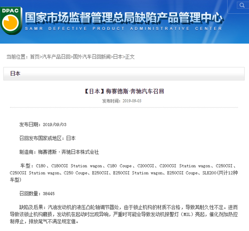The height and width of the screenshot is (231, 249).
Task: Click the 制造商 梅赛德斯·奔驰日本株式会社 line
Action: (x=59, y=152)
